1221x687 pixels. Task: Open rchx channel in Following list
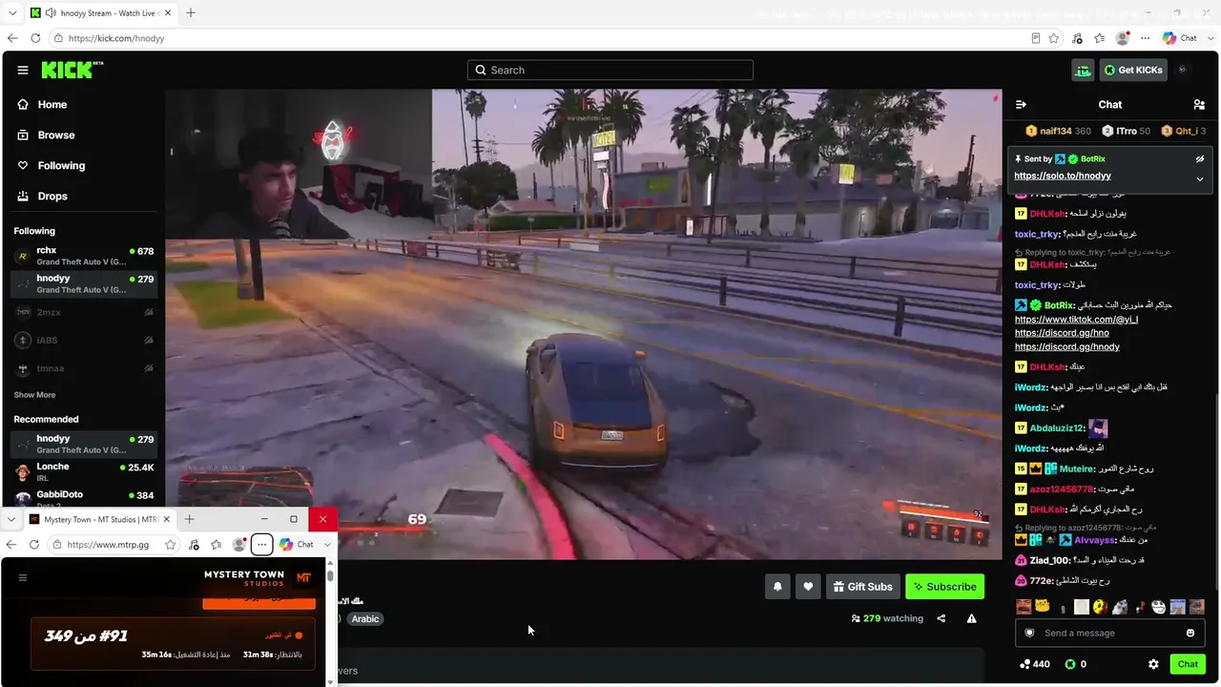83,256
